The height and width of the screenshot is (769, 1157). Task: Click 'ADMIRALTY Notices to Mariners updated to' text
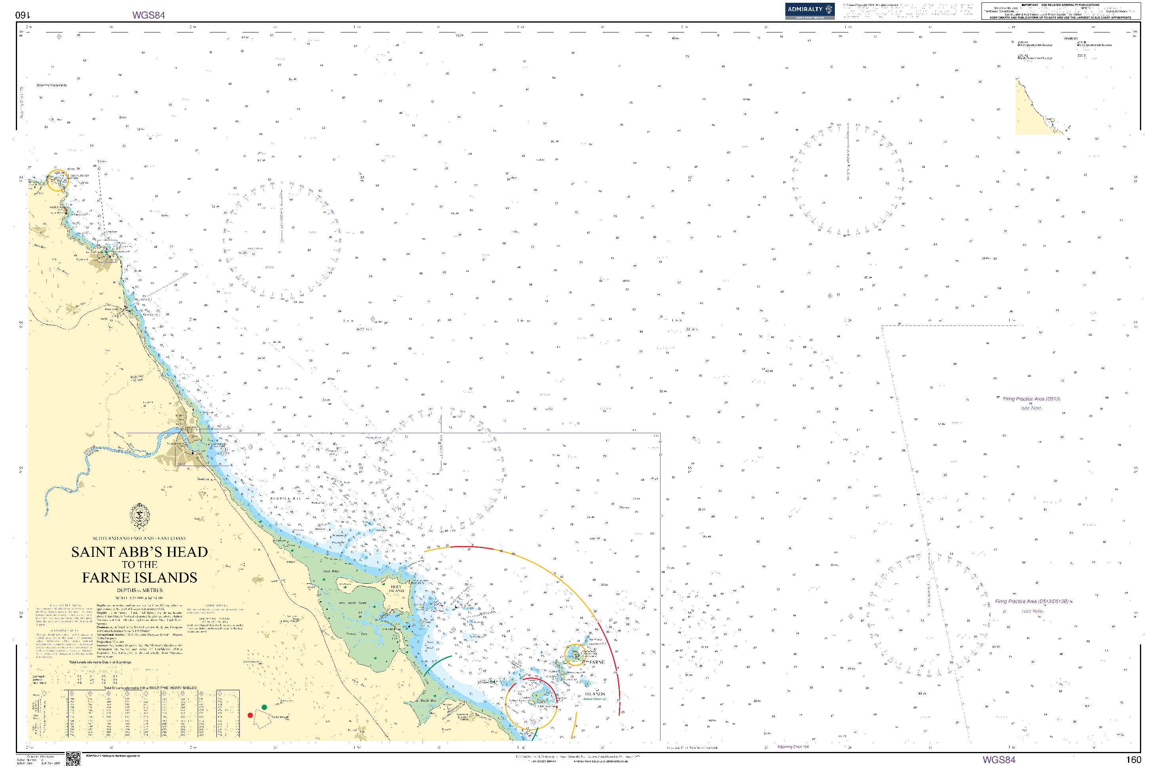113,756
